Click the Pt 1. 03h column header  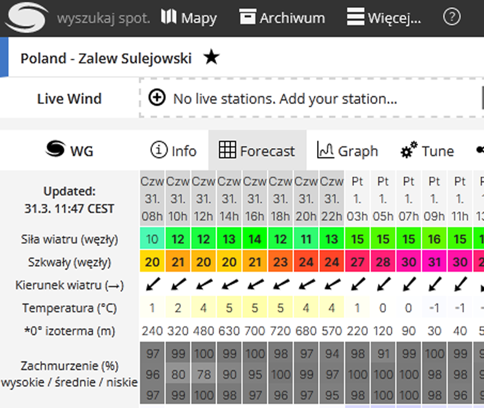pyautogui.click(x=357, y=199)
